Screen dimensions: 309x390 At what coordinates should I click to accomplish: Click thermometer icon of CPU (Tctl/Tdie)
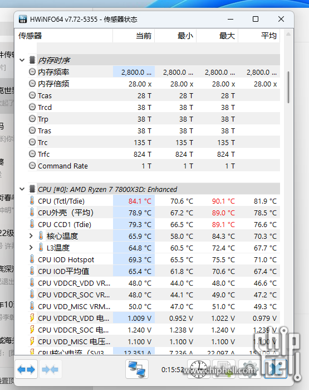[x=32, y=200]
